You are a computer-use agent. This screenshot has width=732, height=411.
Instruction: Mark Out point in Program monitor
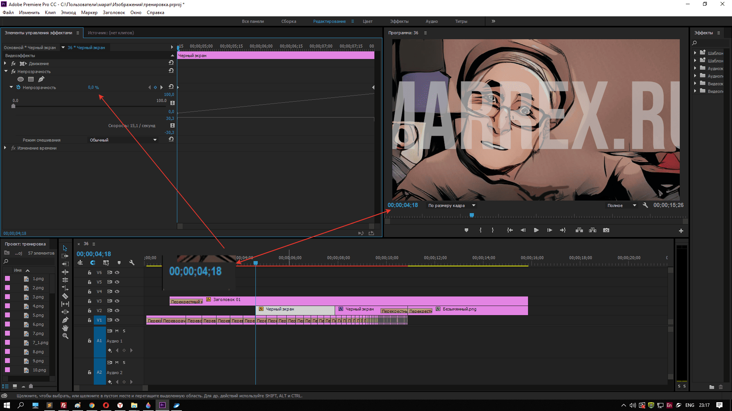click(x=493, y=230)
